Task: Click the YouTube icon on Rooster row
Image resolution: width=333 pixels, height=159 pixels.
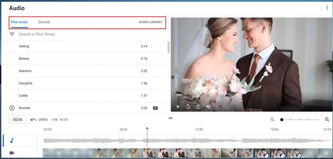Action: tap(155, 108)
